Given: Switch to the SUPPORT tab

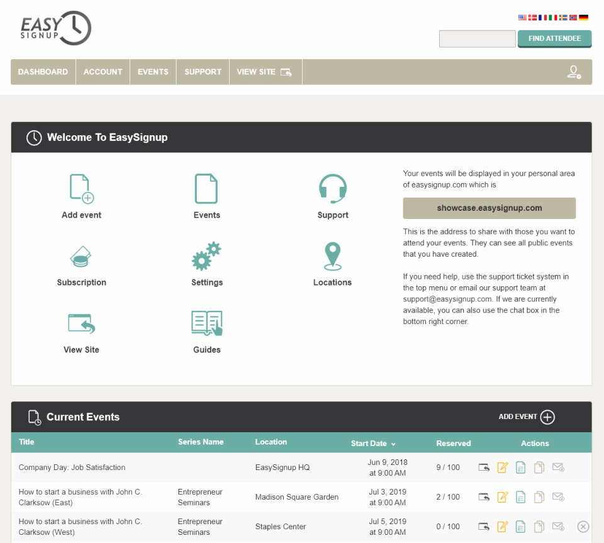Looking at the screenshot, I should point(202,72).
